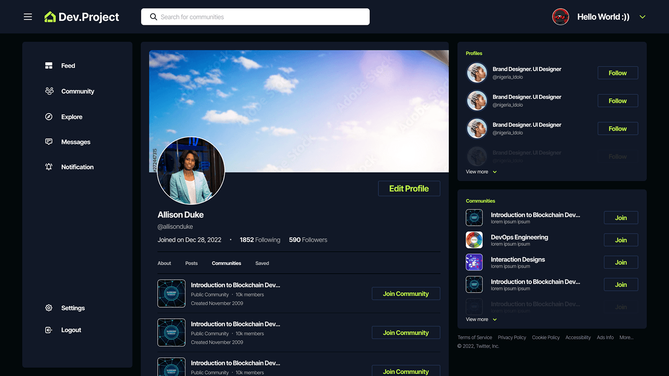Expand View more under Profiles

(x=481, y=172)
